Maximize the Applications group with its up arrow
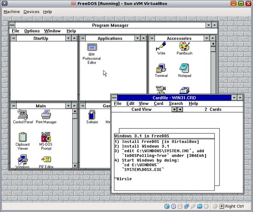The image size is (253, 212). tap(143, 38)
